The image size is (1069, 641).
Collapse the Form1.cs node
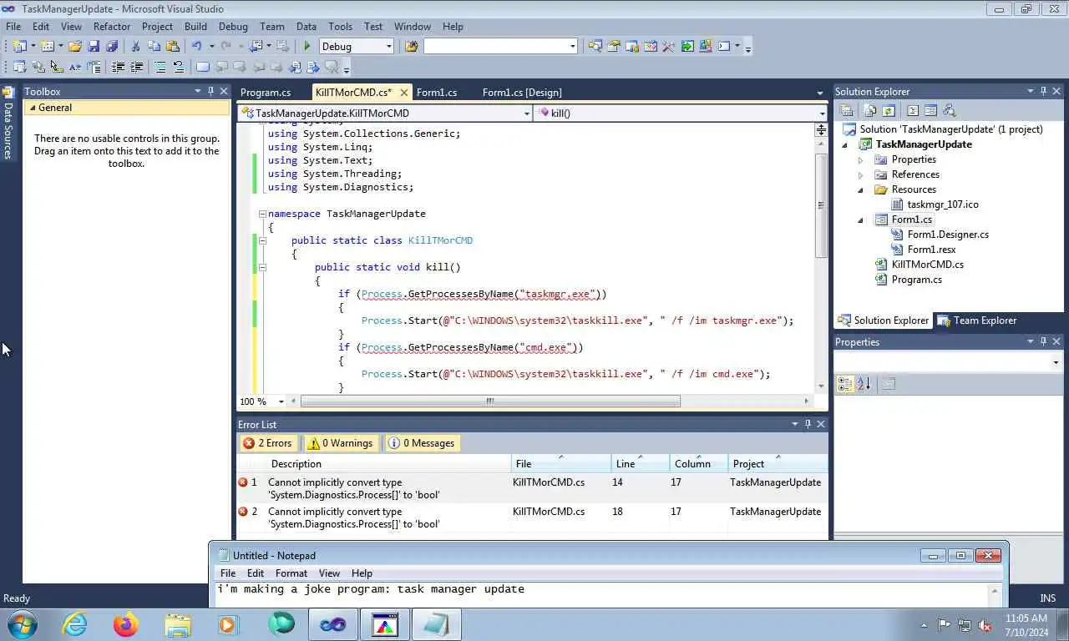pos(860,220)
